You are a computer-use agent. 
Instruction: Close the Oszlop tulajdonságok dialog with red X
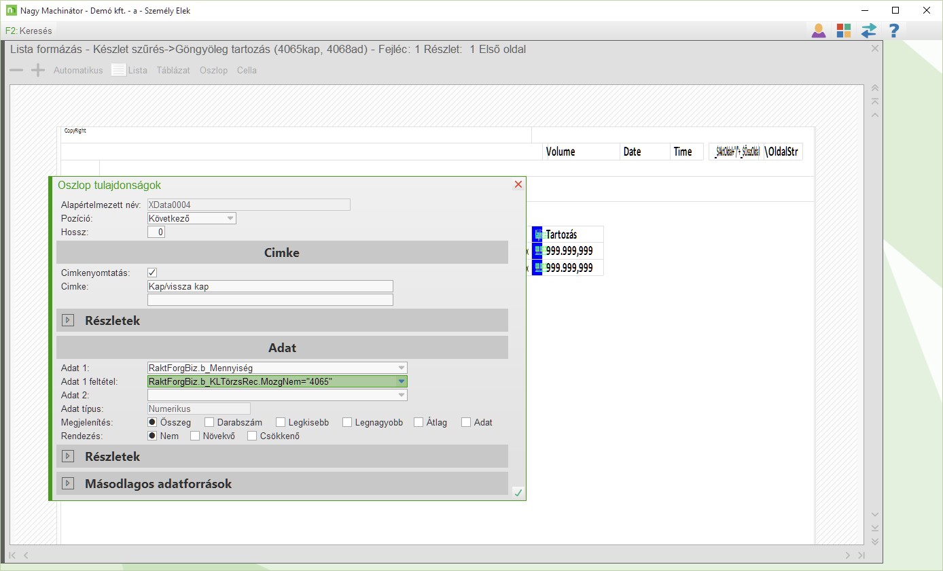tap(518, 185)
